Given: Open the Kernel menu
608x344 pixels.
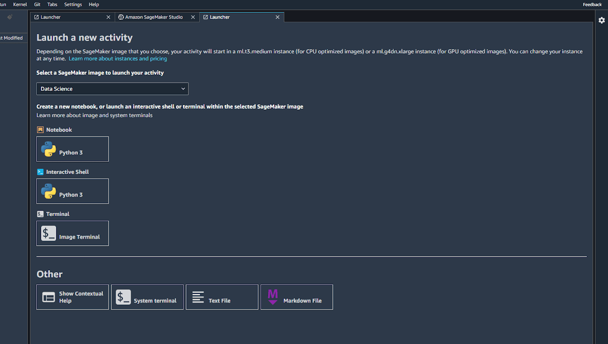Looking at the screenshot, I should [20, 4].
